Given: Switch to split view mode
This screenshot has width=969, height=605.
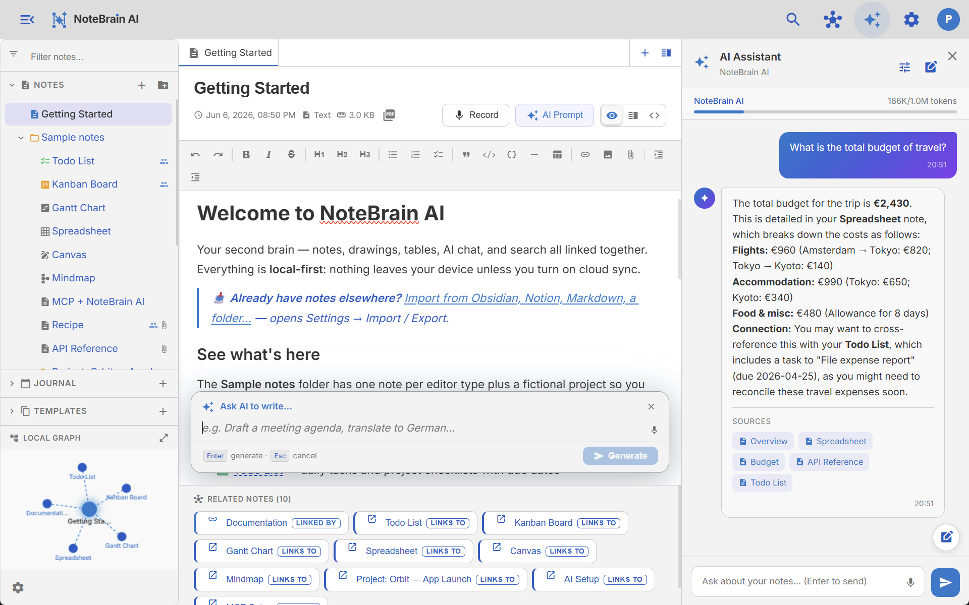Looking at the screenshot, I should coord(633,115).
